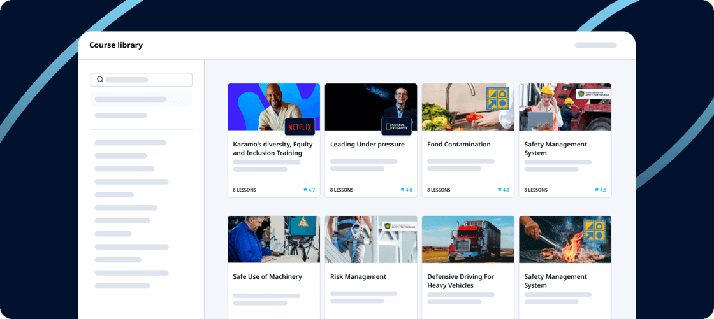Click the Safe Use of Machinery title
This screenshot has height=319, width=714.
point(267,277)
